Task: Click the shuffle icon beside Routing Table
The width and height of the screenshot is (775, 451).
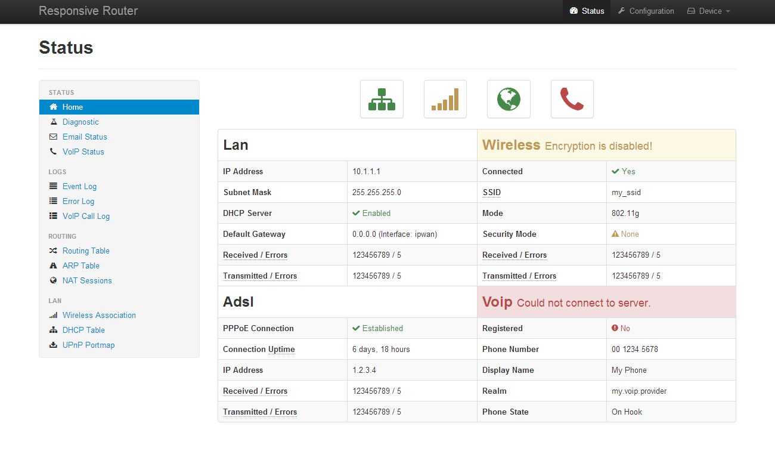Action: (54, 251)
